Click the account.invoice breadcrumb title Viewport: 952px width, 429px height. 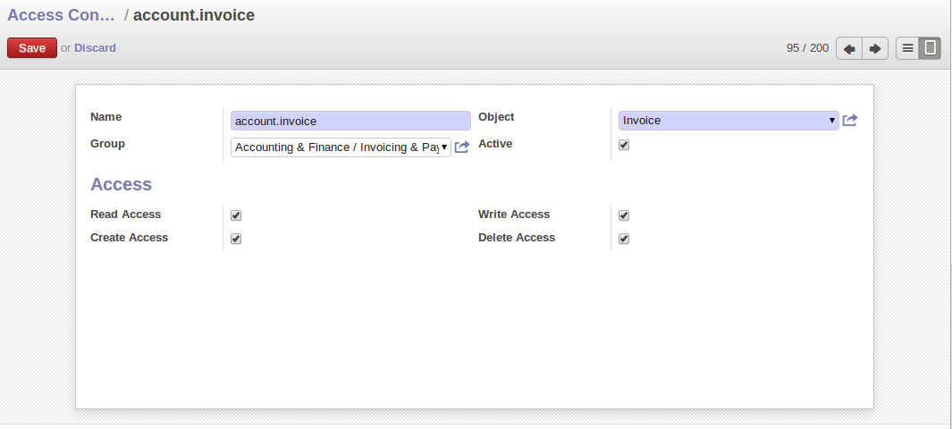(194, 15)
